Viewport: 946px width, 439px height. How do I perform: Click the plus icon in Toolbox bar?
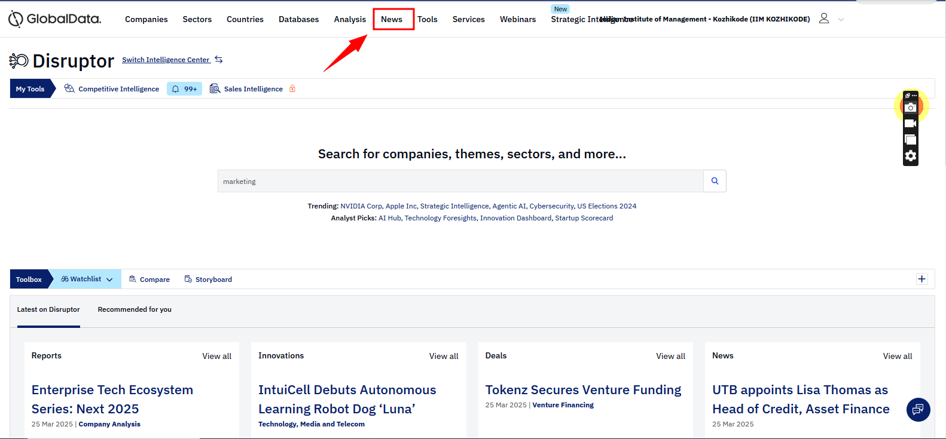[921, 279]
